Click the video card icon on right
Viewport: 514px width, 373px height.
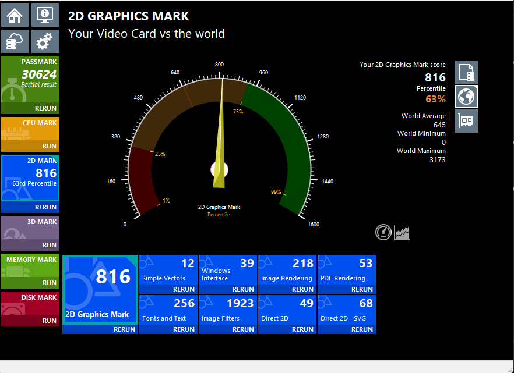(466, 121)
